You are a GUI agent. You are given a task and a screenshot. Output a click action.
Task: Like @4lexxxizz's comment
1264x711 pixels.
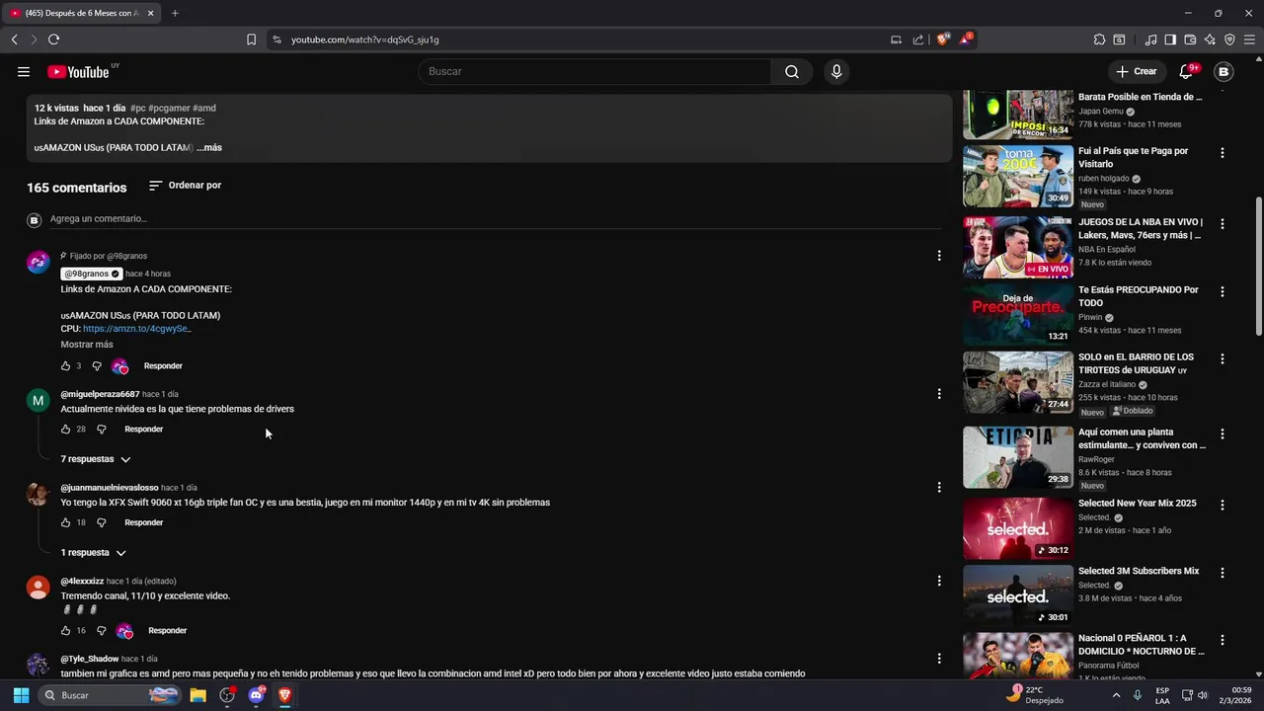pos(66,631)
